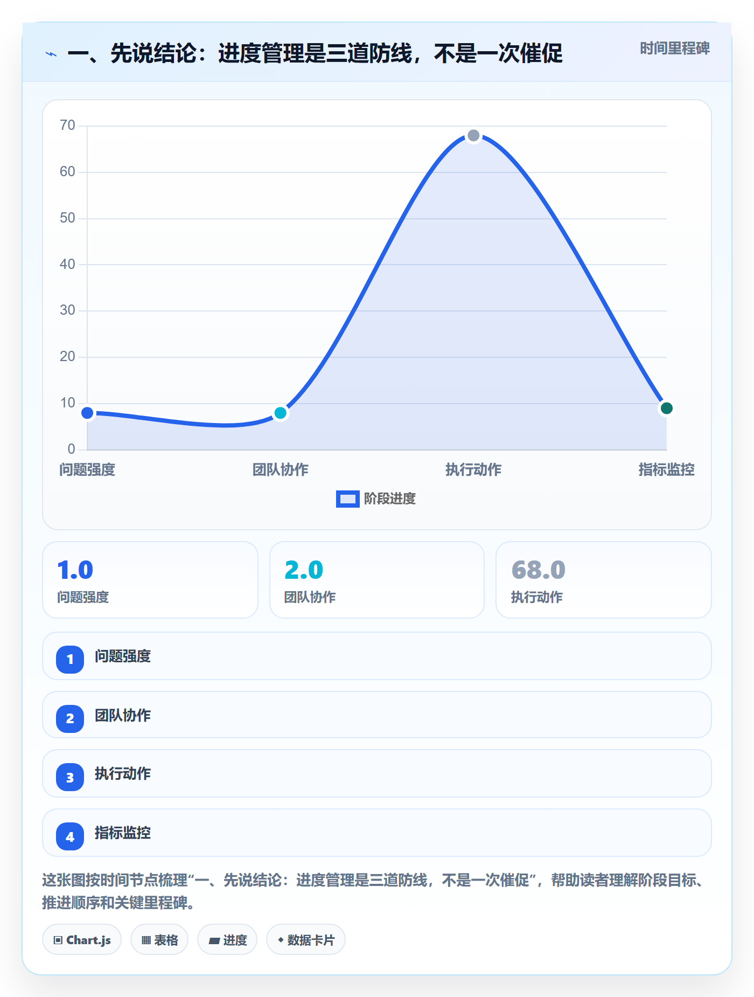Select the 进度 tag
This screenshot has width=754, height=997.
tap(227, 940)
